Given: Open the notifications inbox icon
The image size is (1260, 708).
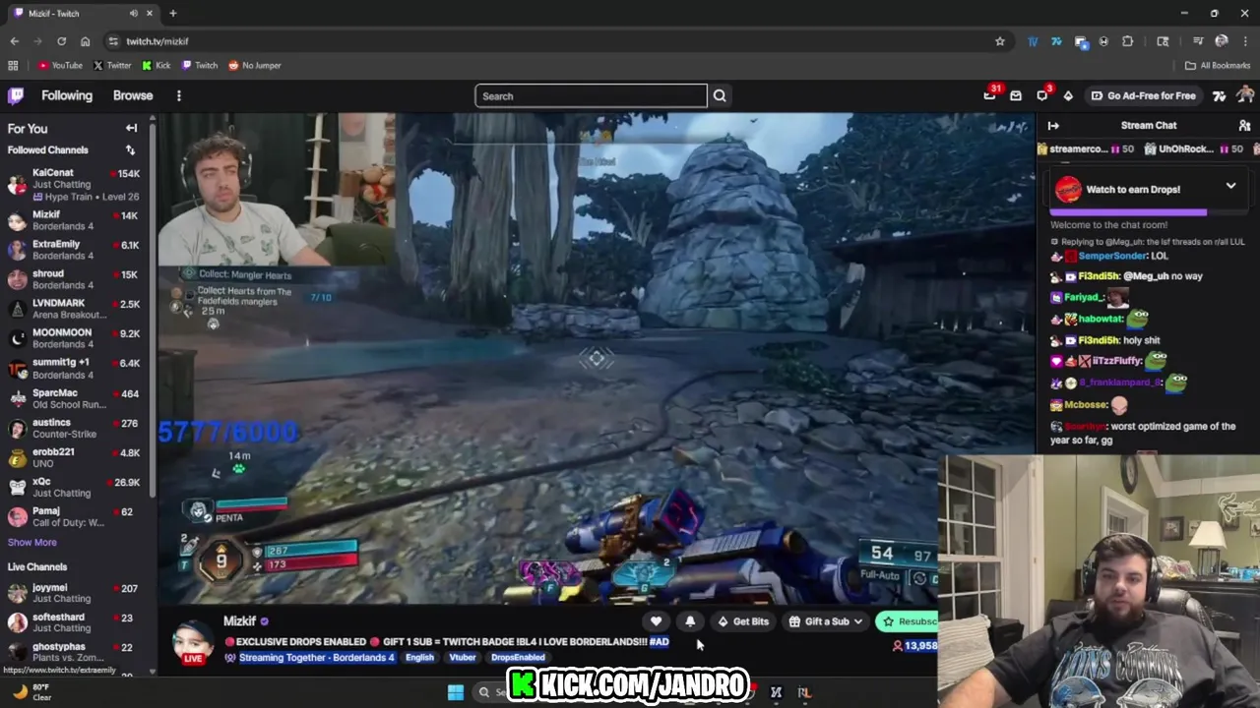Looking at the screenshot, I should tap(1016, 95).
